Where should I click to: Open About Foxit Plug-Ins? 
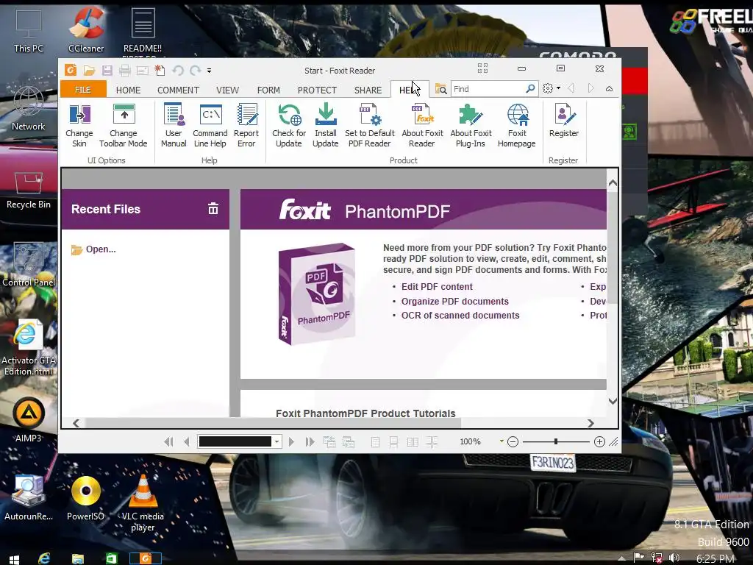[471, 126]
